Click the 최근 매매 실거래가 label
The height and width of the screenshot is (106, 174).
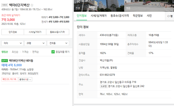[x=11, y=15]
